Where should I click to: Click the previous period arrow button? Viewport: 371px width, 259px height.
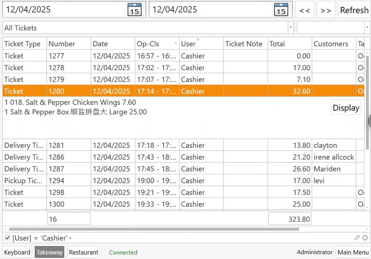[305, 10]
